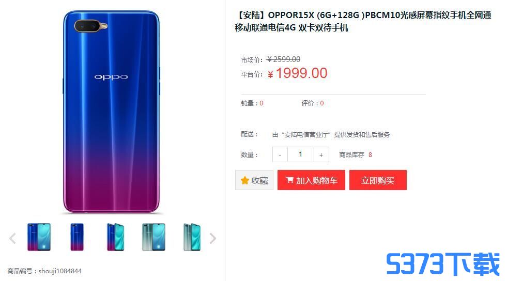Open the OPPOR15X product title link
The width and height of the screenshot is (507, 281).
click(363, 21)
